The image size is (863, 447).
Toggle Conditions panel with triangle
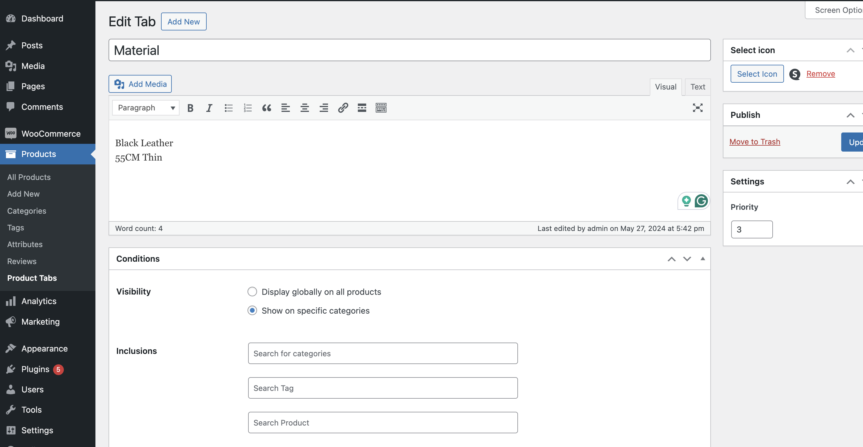pyautogui.click(x=703, y=258)
